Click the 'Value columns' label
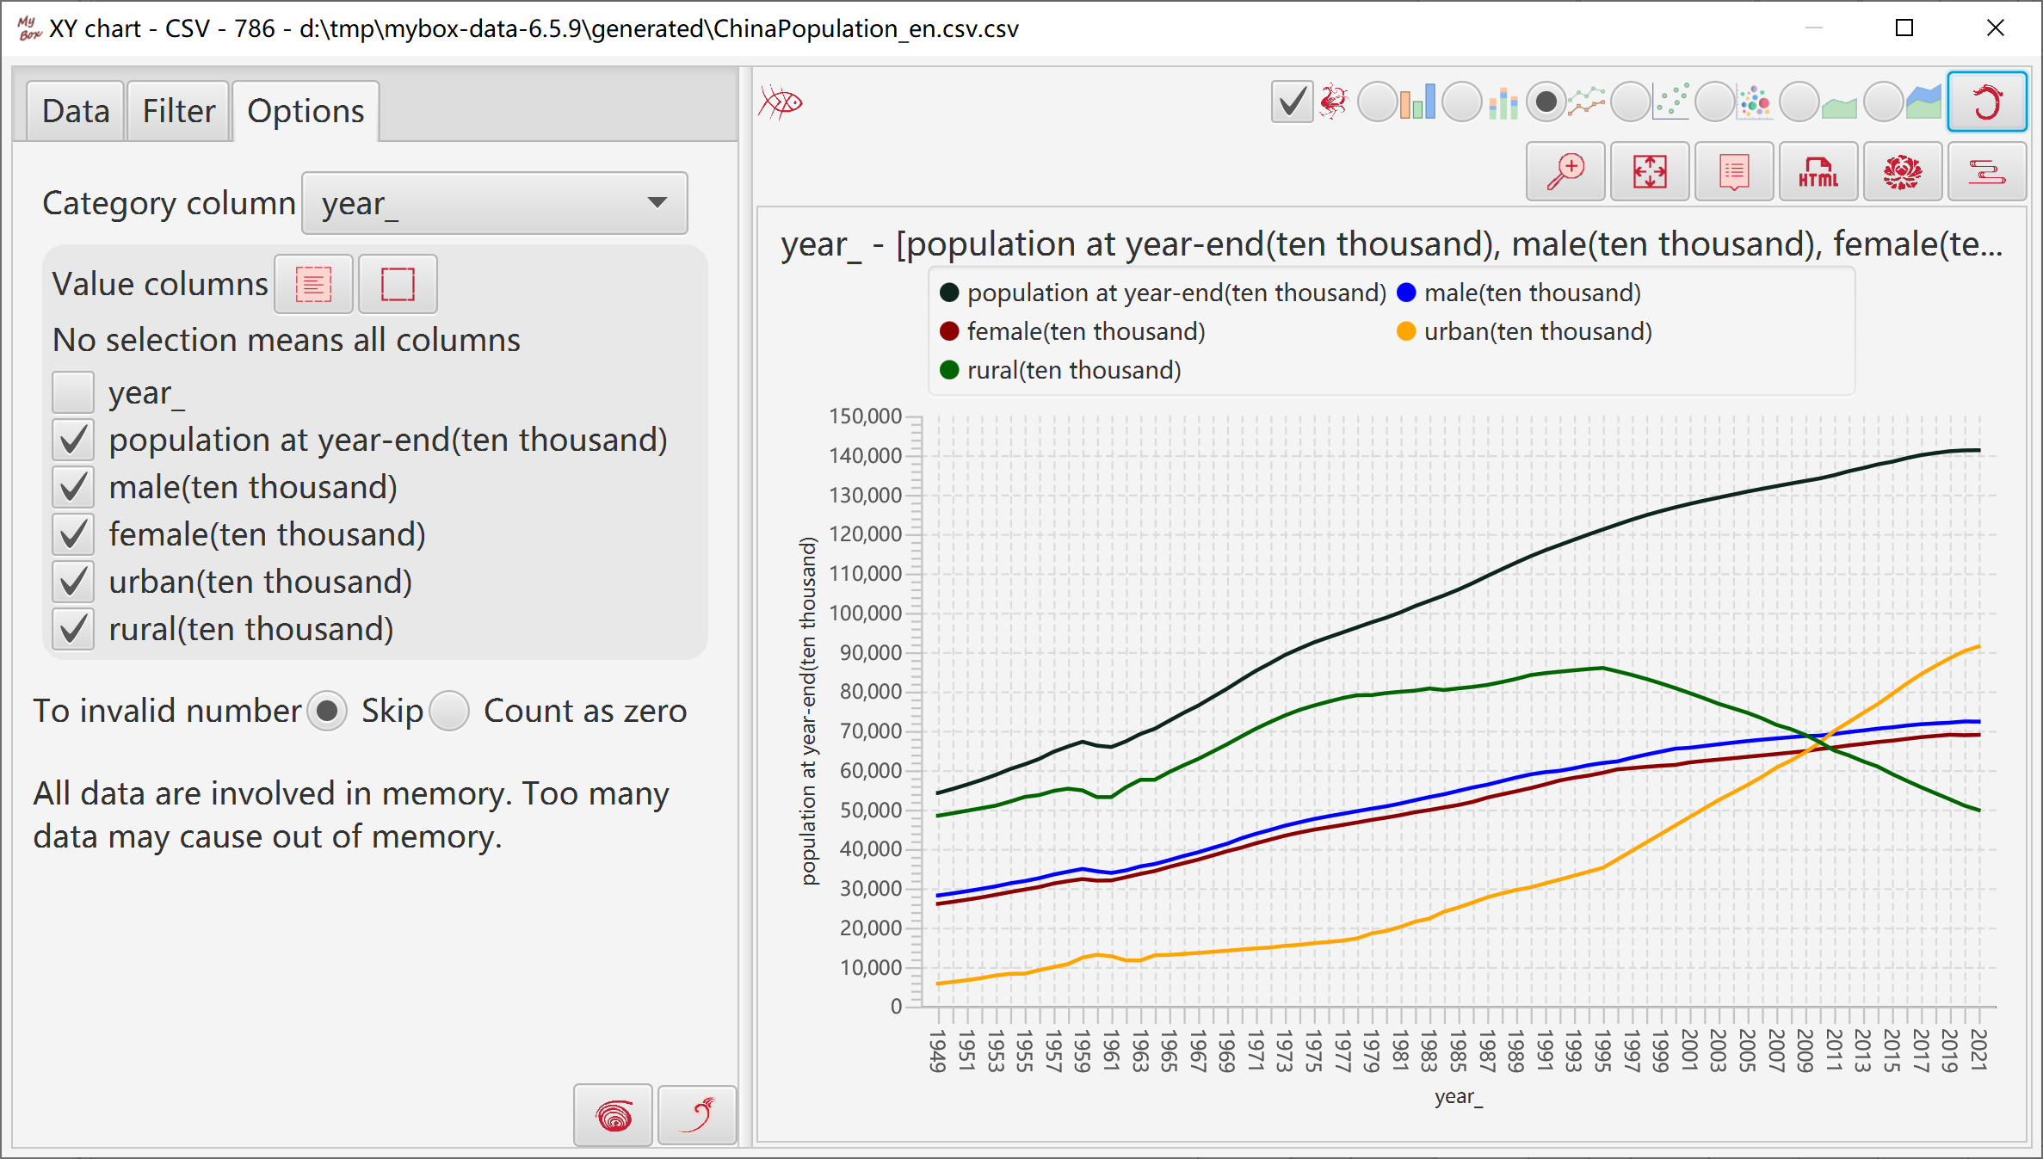Image resolution: width=2043 pixels, height=1159 pixels. click(x=160, y=284)
